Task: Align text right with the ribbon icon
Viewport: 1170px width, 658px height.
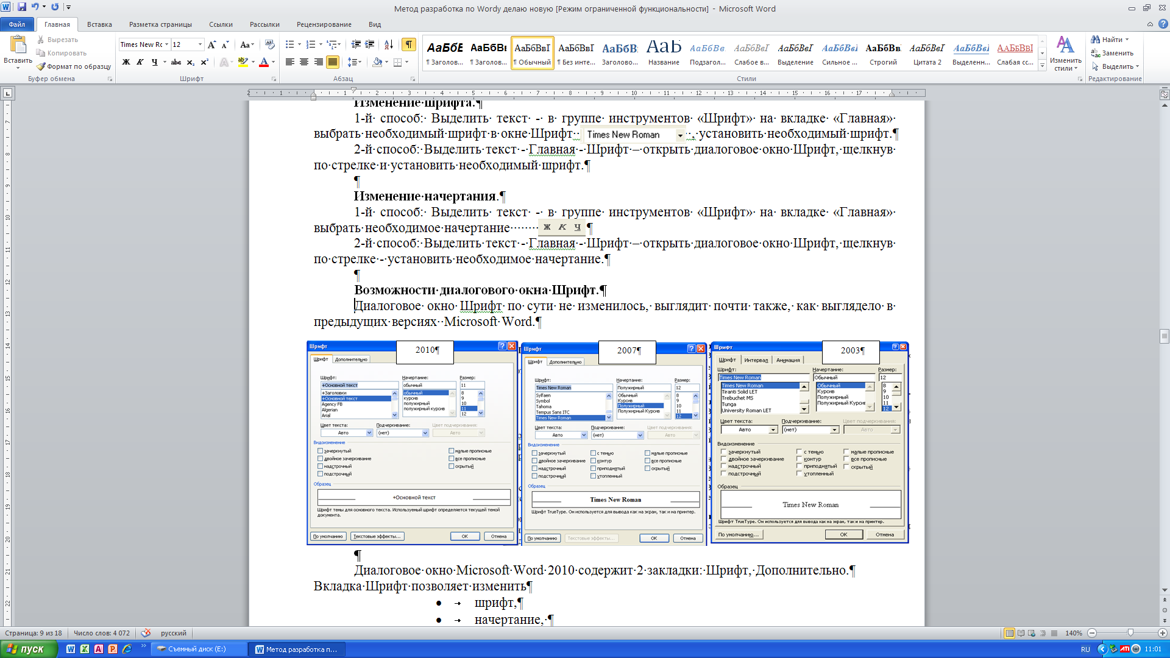Action: 318,62
